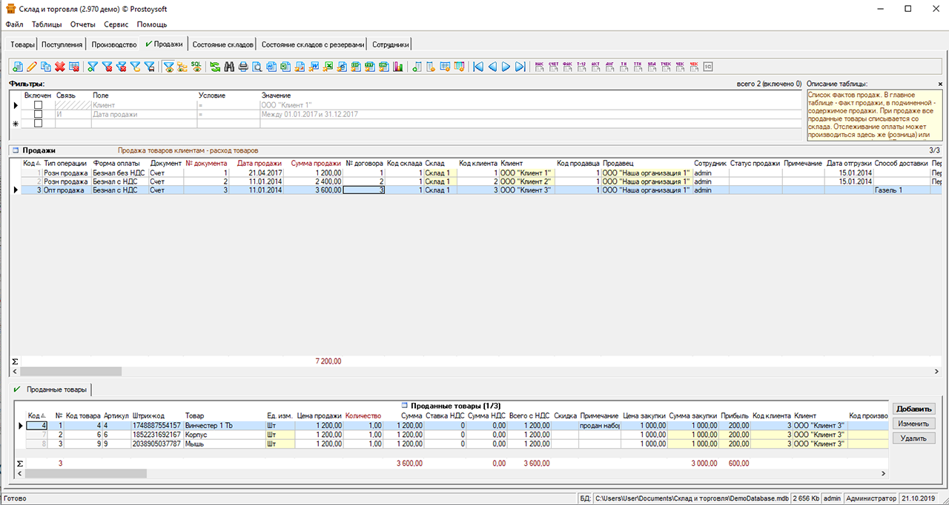
Task: Tick the checkbox in new filter row
Action: pos(39,124)
